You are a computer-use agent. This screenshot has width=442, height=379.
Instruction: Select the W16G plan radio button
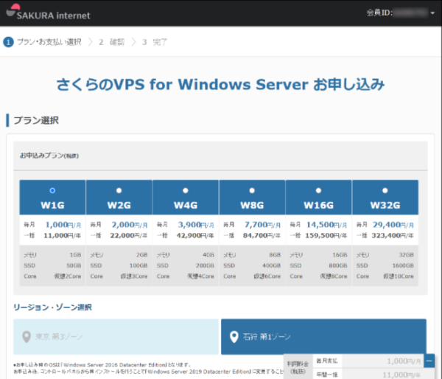coord(318,190)
